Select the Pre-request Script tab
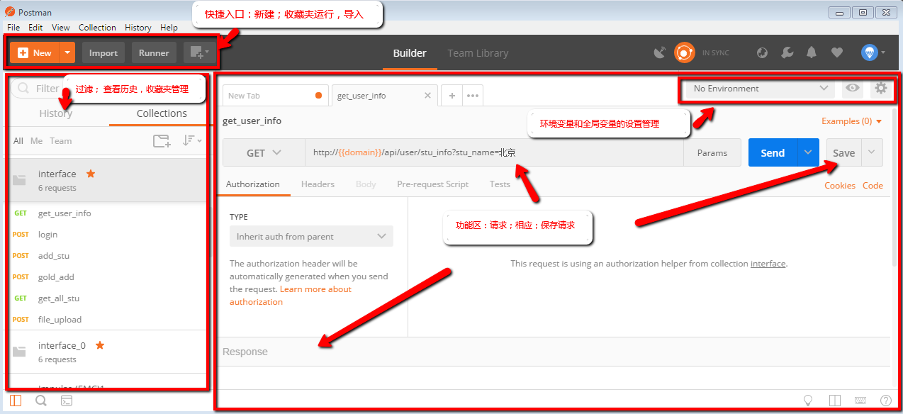The width and height of the screenshot is (903, 414). pyautogui.click(x=432, y=184)
